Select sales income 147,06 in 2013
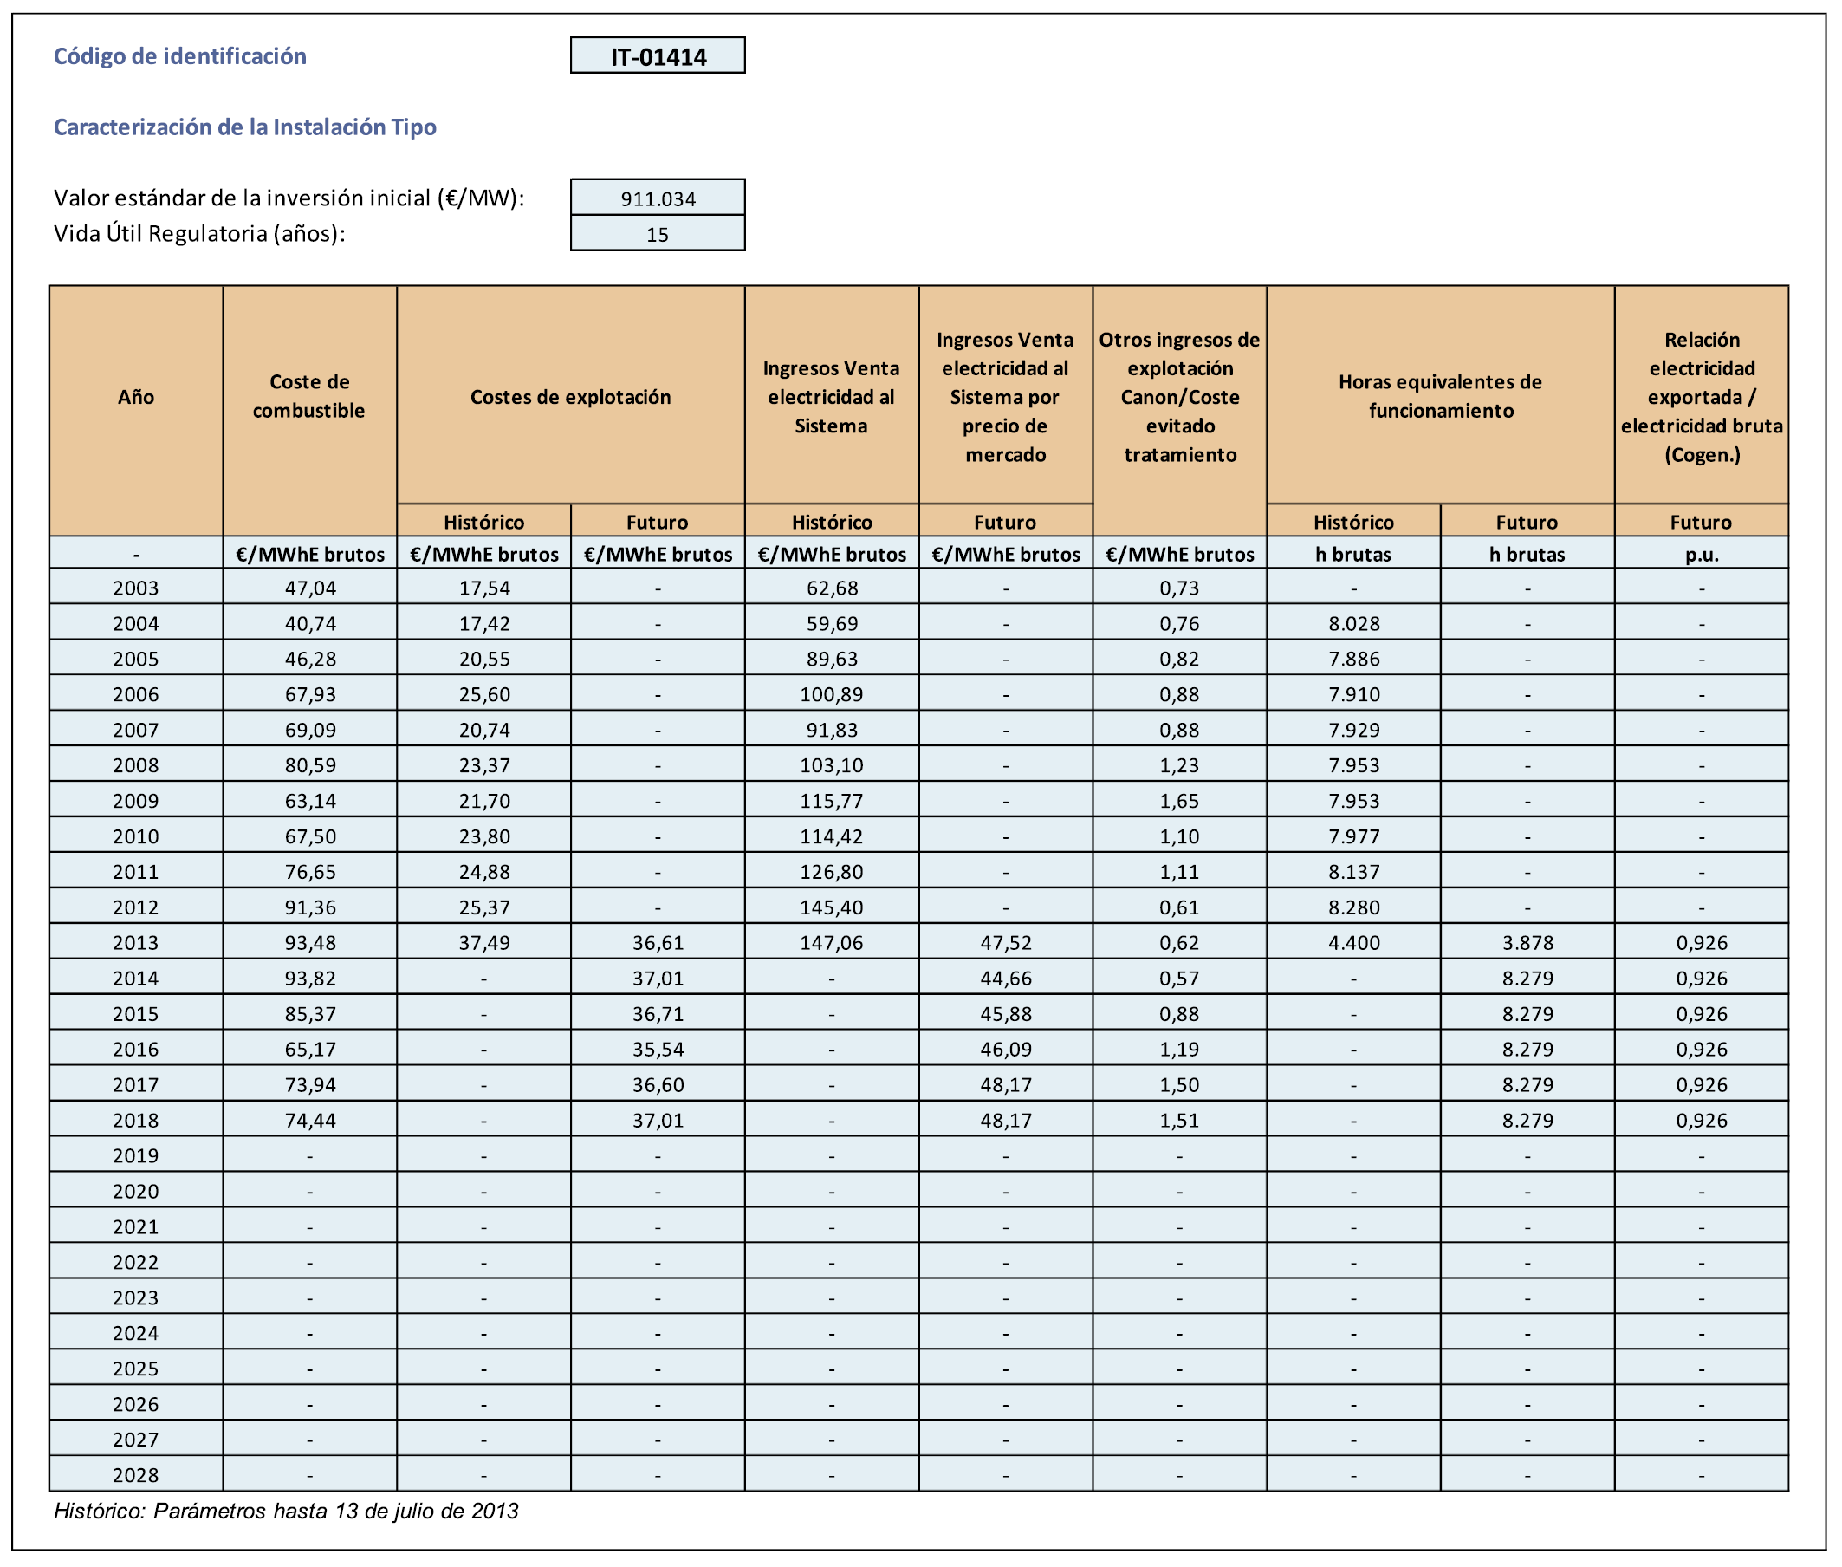This screenshot has width=1842, height=1567. pyautogui.click(x=831, y=943)
